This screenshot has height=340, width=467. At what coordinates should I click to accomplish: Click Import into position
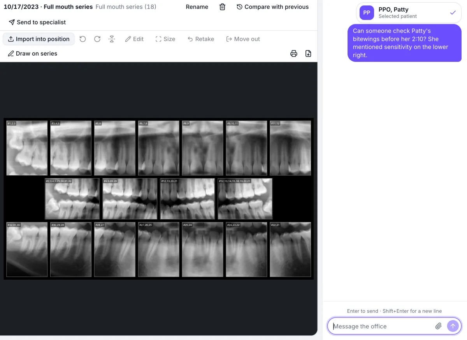click(x=39, y=39)
